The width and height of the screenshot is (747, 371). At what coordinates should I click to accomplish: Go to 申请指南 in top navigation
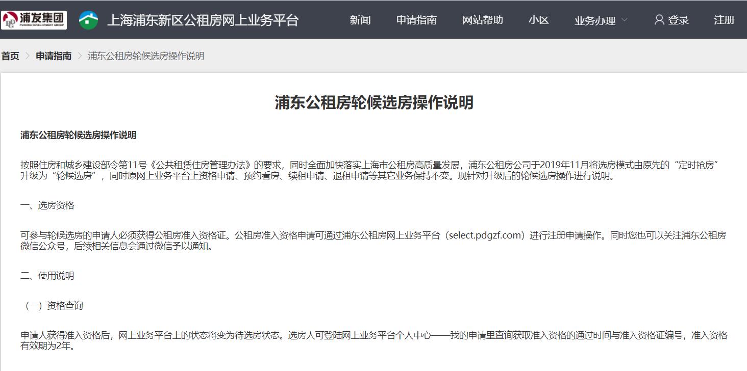(416, 20)
